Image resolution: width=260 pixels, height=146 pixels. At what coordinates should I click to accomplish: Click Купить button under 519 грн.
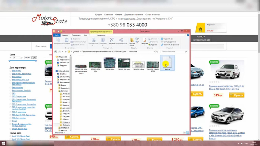click(x=237, y=95)
